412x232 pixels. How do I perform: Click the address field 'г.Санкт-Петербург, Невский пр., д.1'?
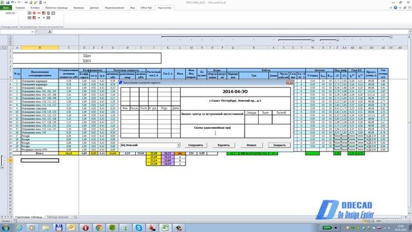236,103
